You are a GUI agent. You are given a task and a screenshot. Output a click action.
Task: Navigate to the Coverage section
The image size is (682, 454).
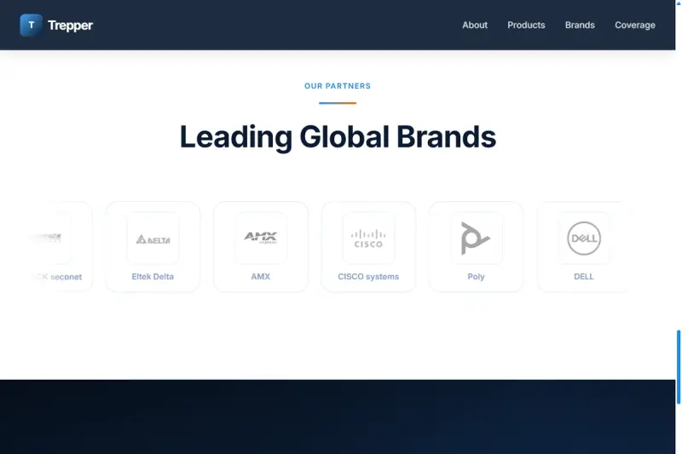(634, 26)
